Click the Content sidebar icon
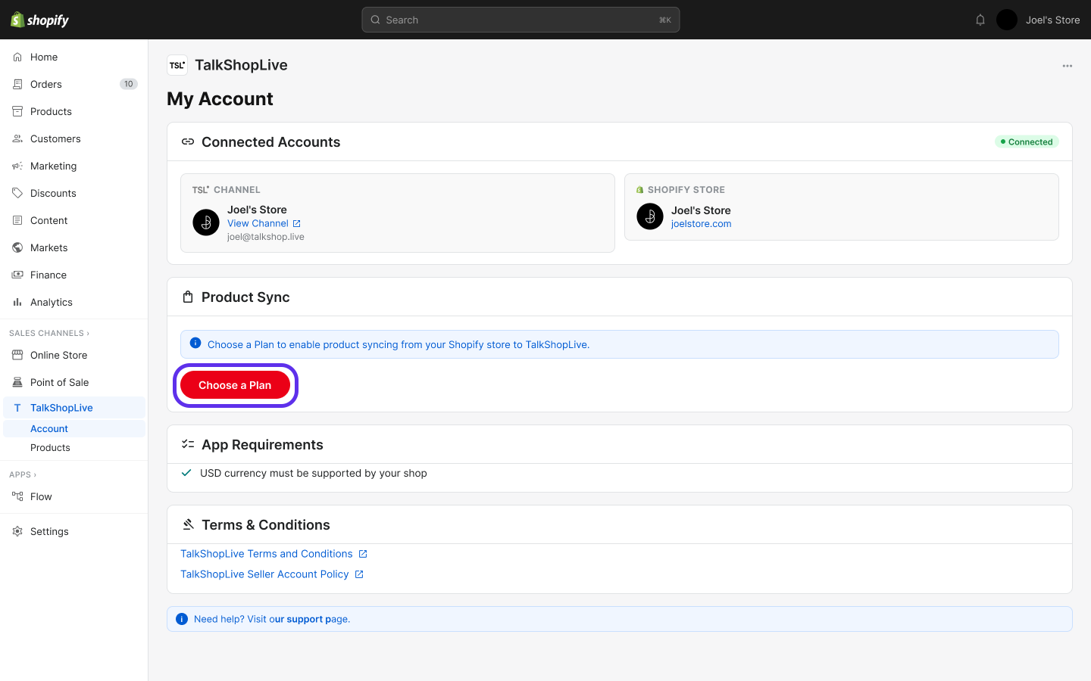The height and width of the screenshot is (681, 1091). pyautogui.click(x=17, y=220)
